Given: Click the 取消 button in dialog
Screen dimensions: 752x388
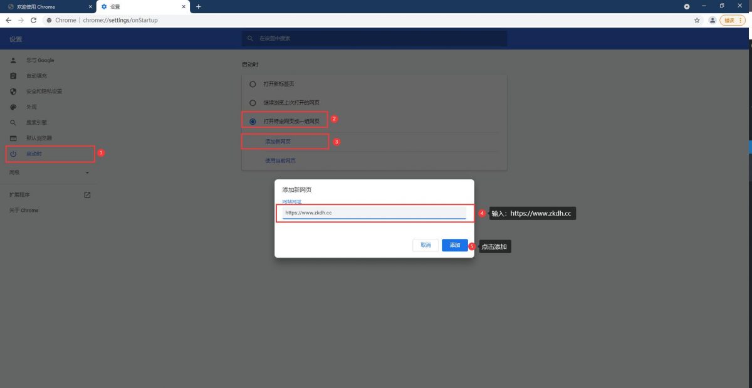Looking at the screenshot, I should pos(426,245).
